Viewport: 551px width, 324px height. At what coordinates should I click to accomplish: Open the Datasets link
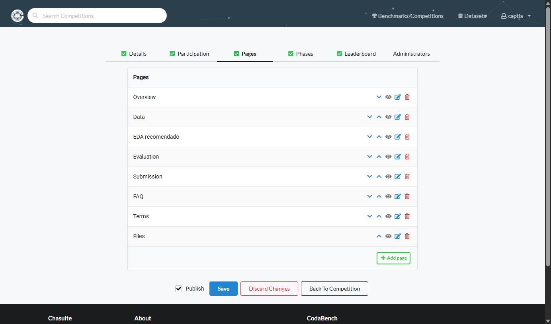coord(472,16)
